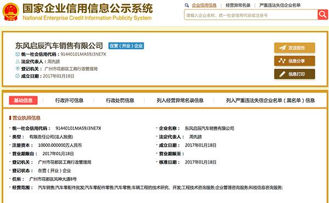Screen dimensions: 329x203
Task: Click the red search magnifier button
Action: pyautogui.click(x=322, y=14)
